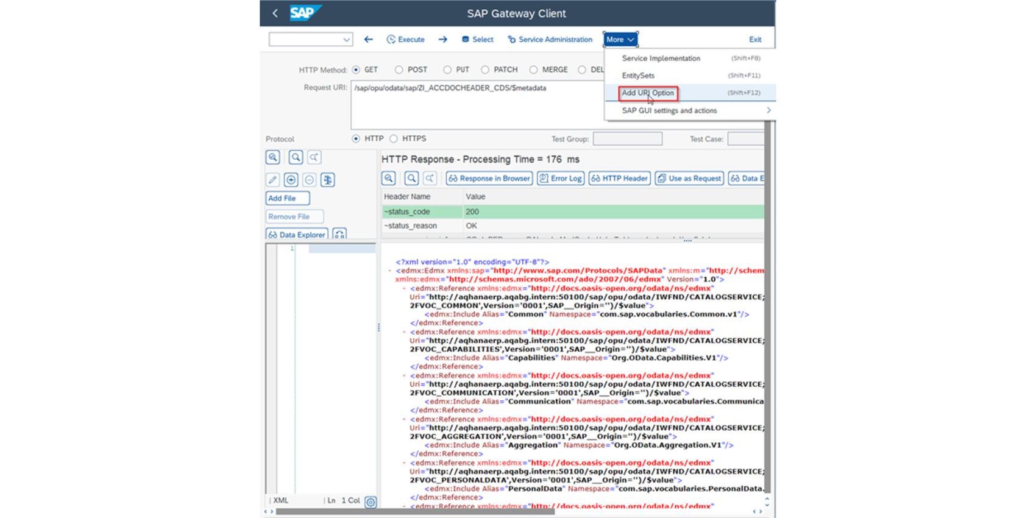Choose the HTTPS protocol radio button
Image resolution: width=1036 pixels, height=518 pixels.
point(394,139)
